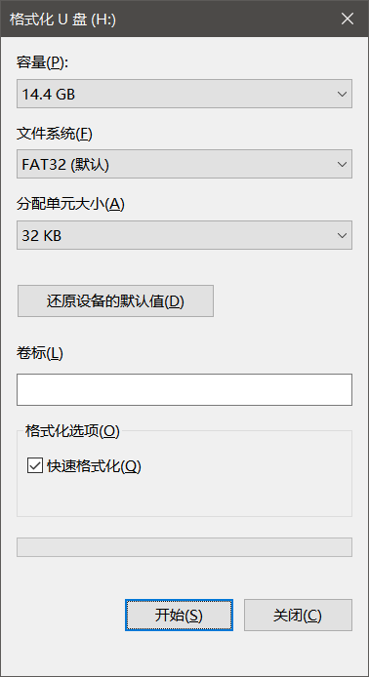Click the 快速格式化(Q) label text
The height and width of the screenshot is (677, 369).
94,466
